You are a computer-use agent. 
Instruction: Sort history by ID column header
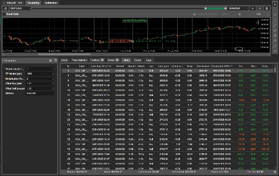68,66
